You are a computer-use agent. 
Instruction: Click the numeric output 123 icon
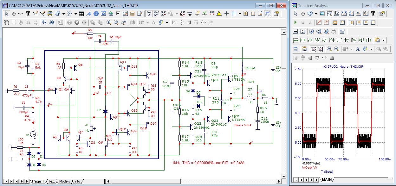click(x=304, y=49)
